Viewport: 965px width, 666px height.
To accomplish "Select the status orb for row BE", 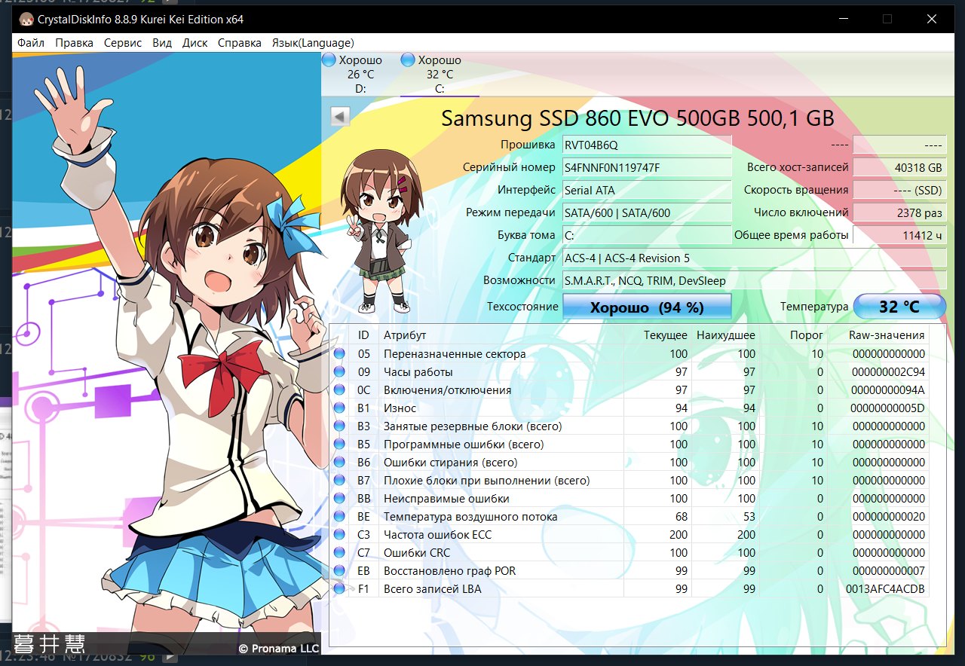I will [339, 517].
